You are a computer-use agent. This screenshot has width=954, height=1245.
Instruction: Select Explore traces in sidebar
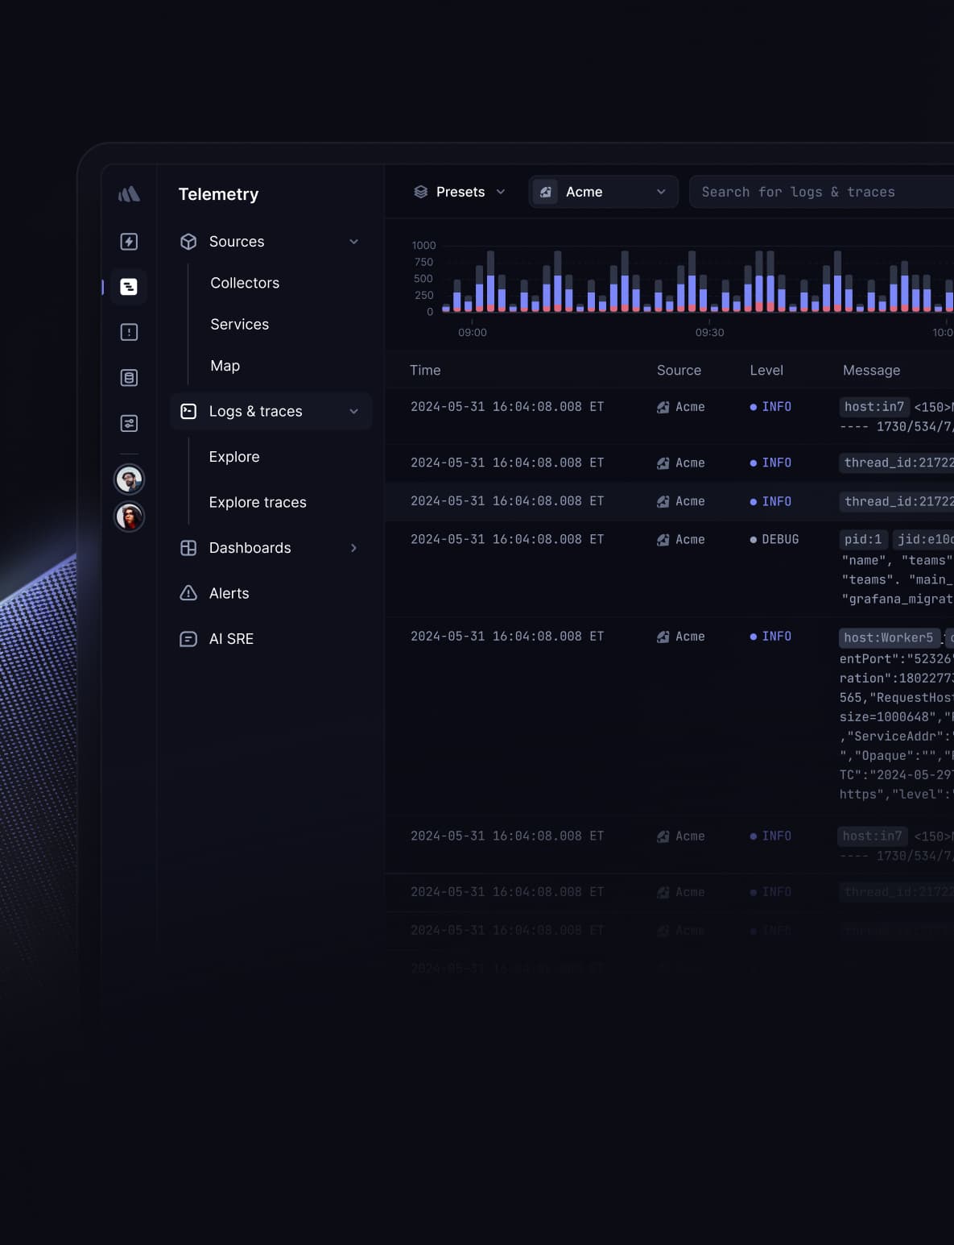pos(258,502)
